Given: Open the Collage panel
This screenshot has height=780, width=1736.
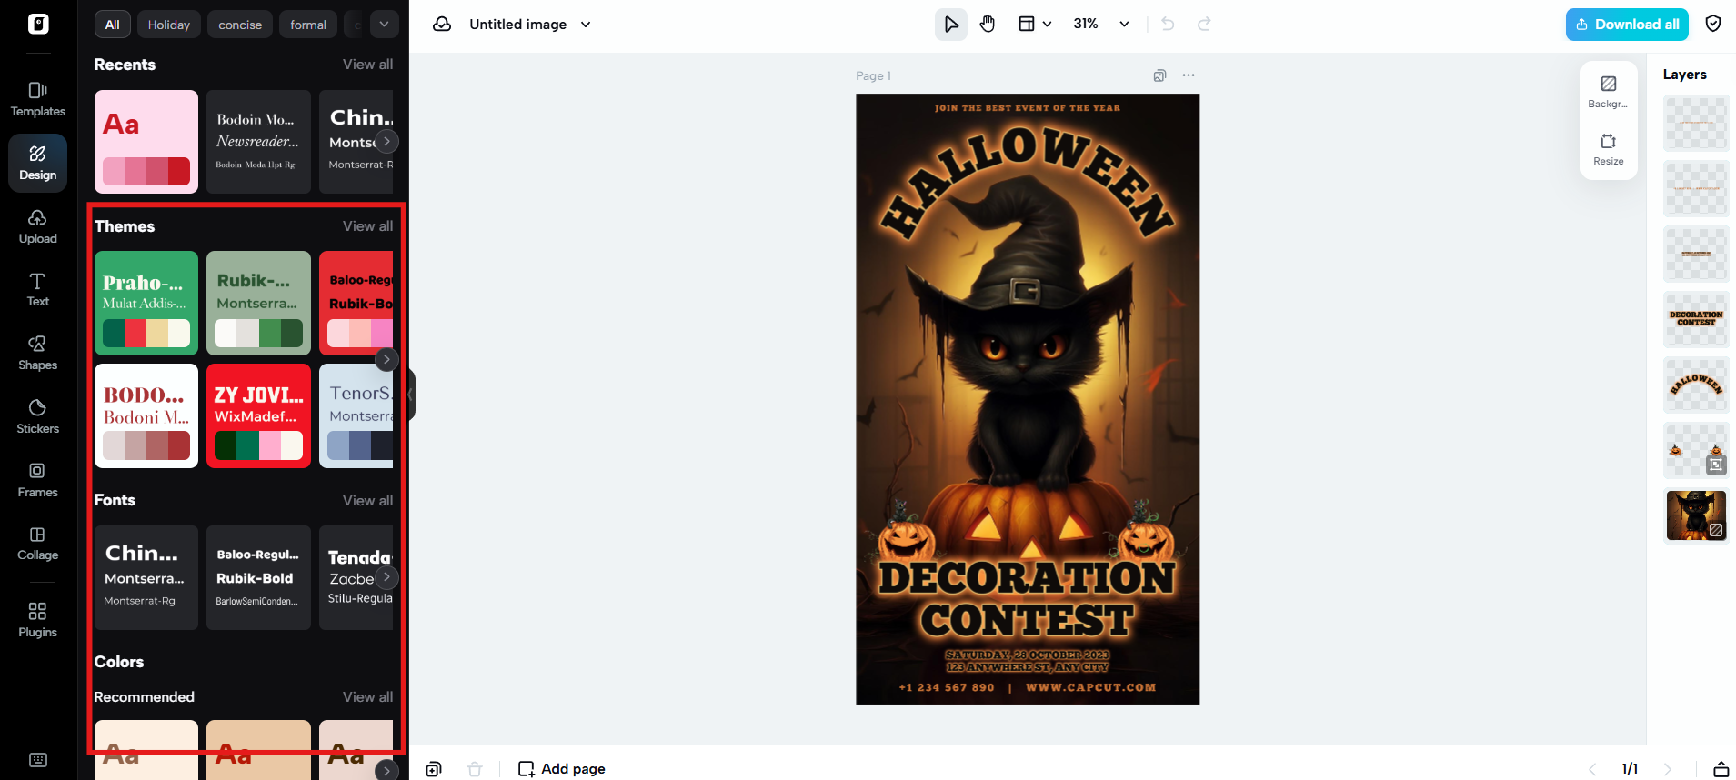Looking at the screenshot, I should click(x=38, y=544).
